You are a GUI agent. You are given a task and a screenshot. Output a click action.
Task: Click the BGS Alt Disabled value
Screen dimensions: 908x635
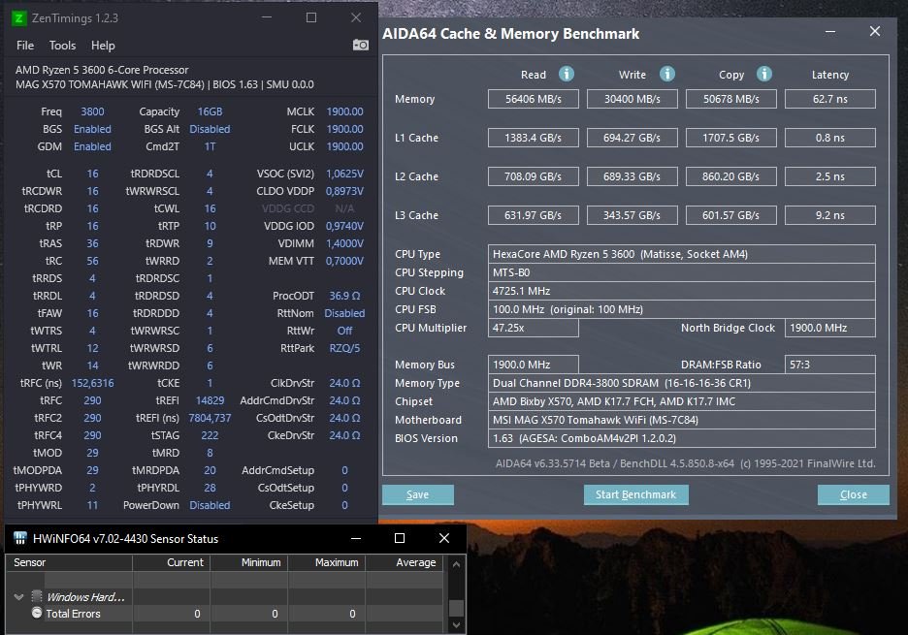[x=210, y=129]
